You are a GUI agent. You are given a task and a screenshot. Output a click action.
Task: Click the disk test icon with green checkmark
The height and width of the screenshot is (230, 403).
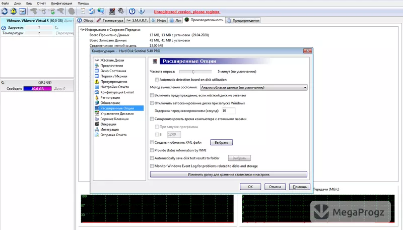tap(52, 11)
